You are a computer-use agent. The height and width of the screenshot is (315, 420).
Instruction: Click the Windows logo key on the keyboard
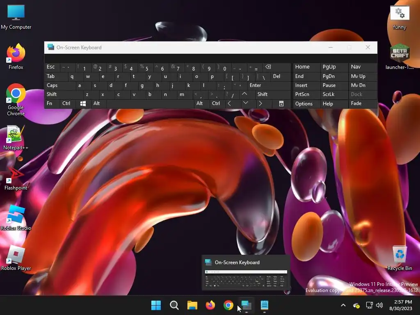coord(83,103)
